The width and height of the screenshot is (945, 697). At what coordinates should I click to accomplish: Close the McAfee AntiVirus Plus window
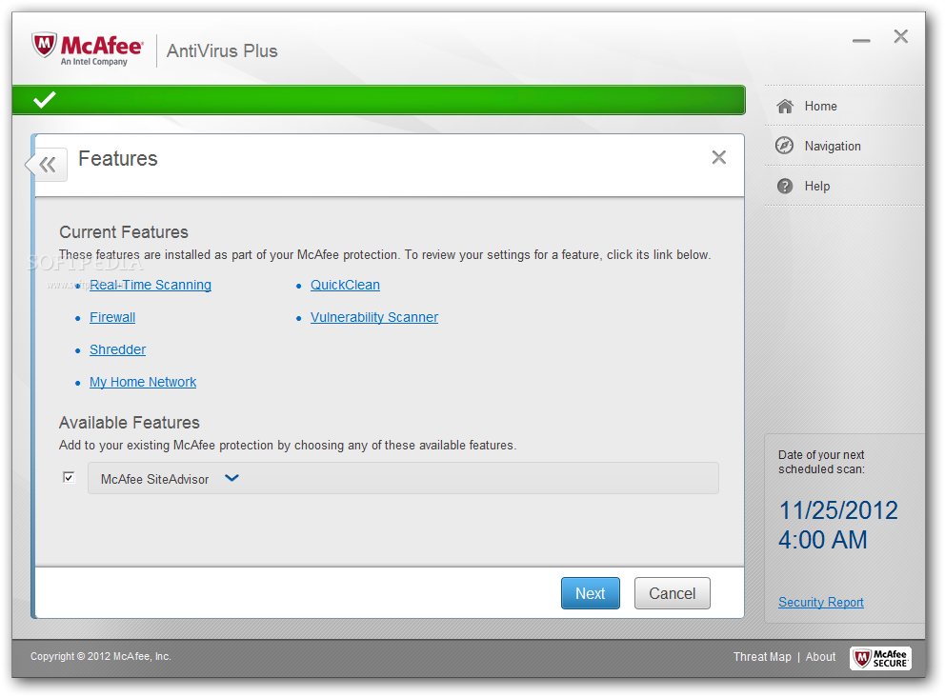pos(900,37)
